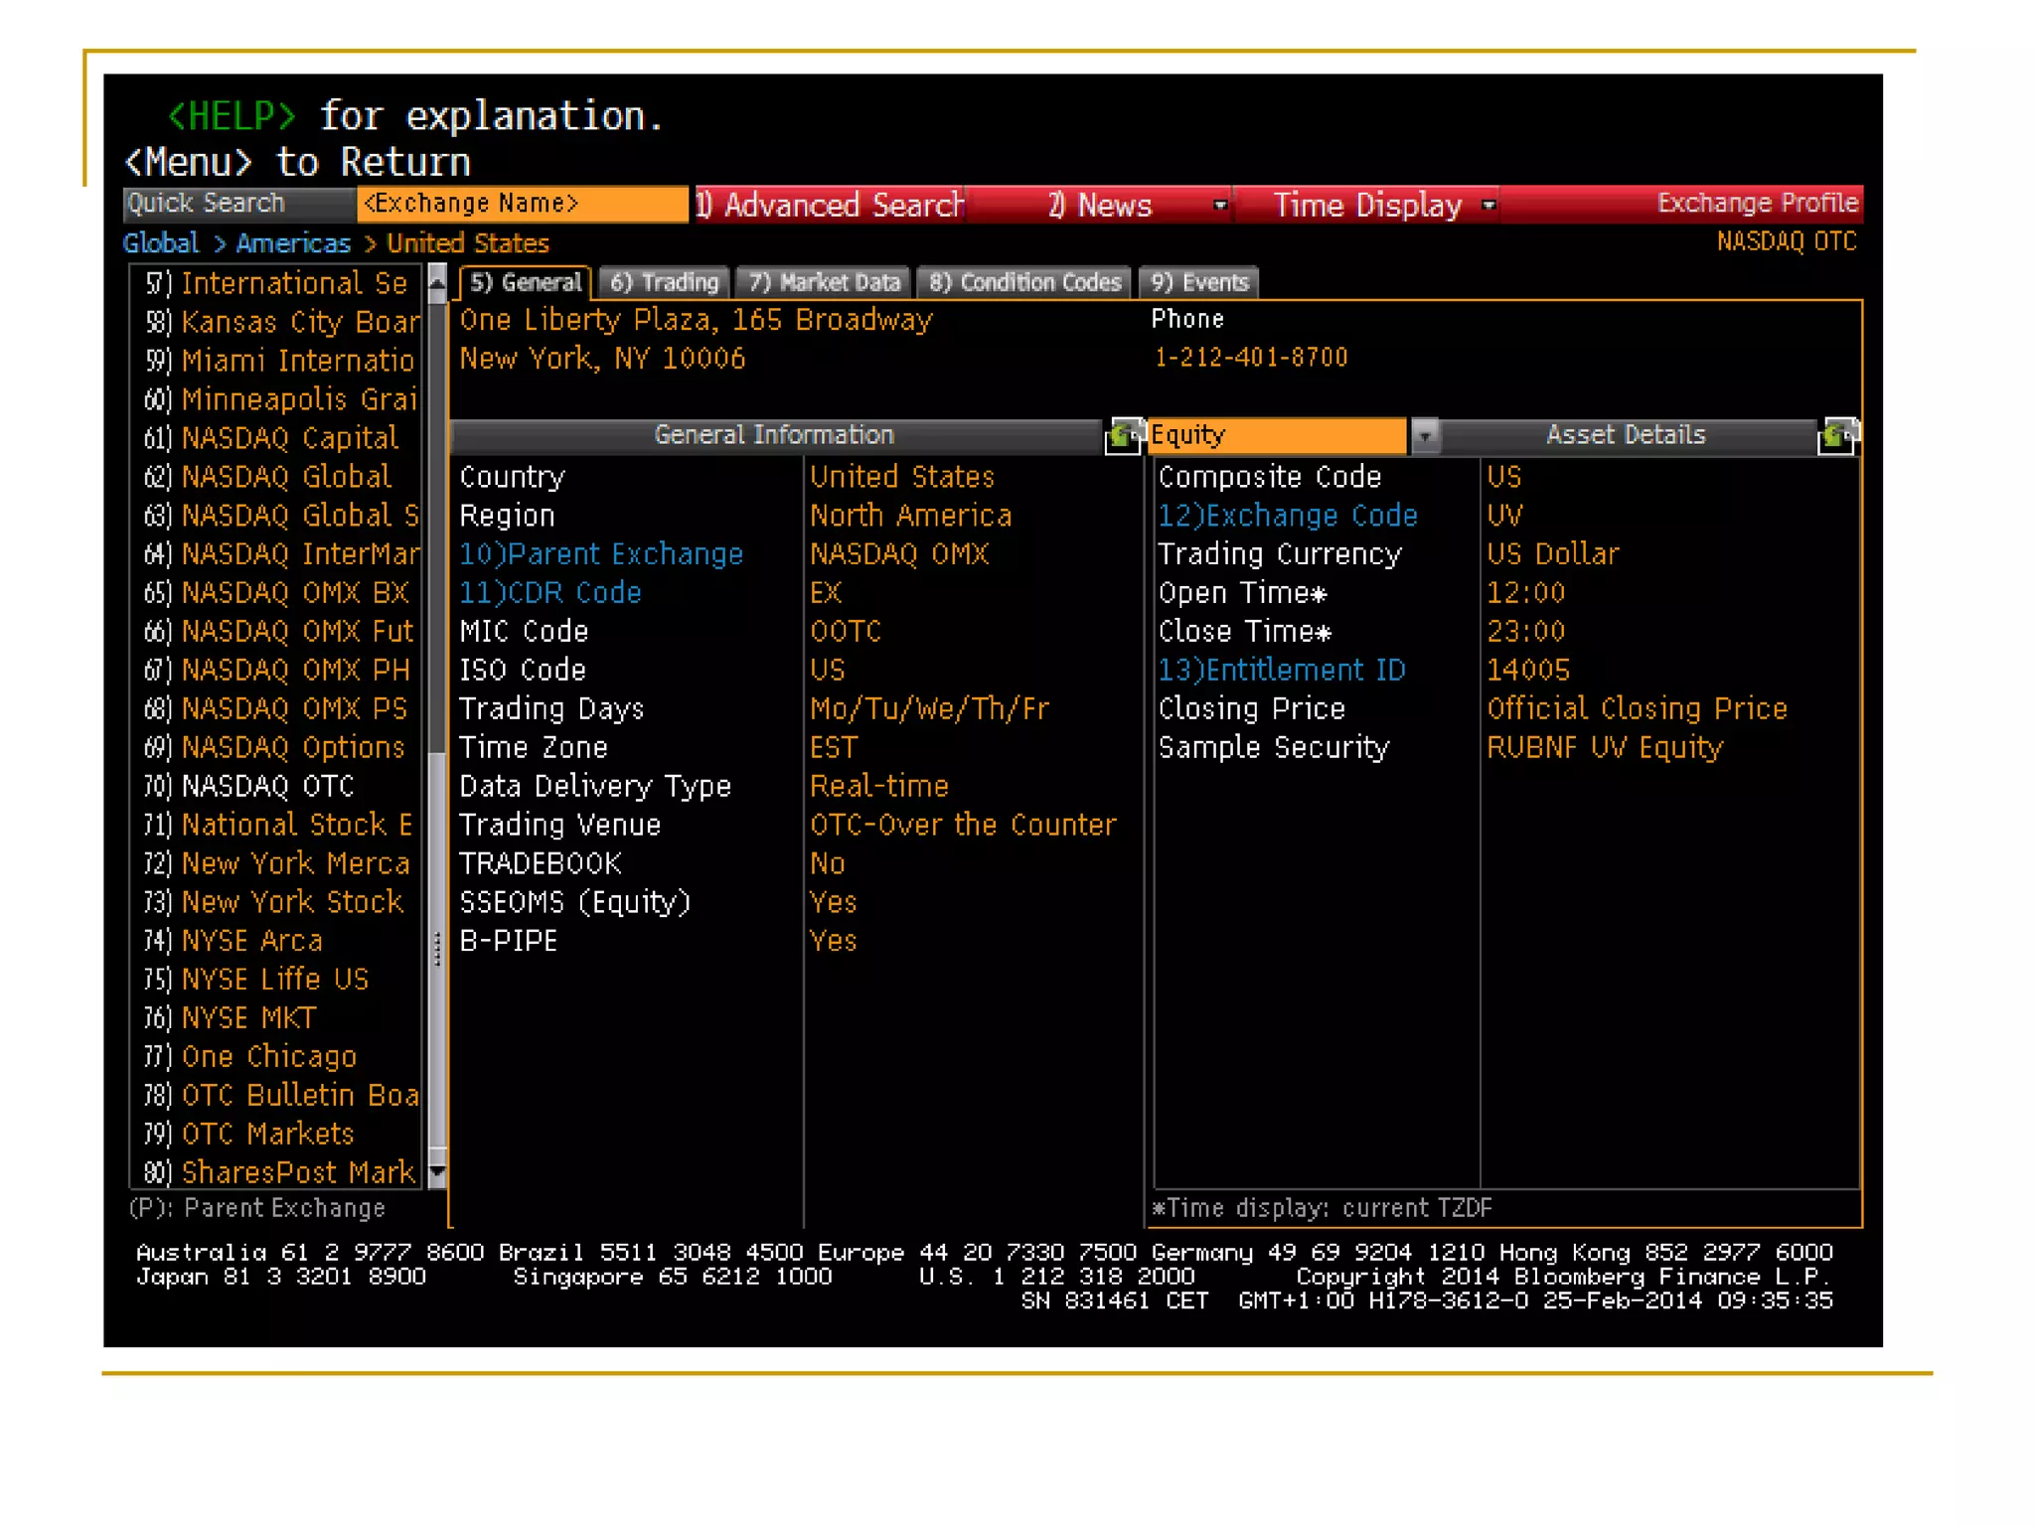Image resolution: width=2035 pixels, height=1526 pixels.
Task: Click scrollbar down arrow in exchange list
Action: tap(437, 1173)
